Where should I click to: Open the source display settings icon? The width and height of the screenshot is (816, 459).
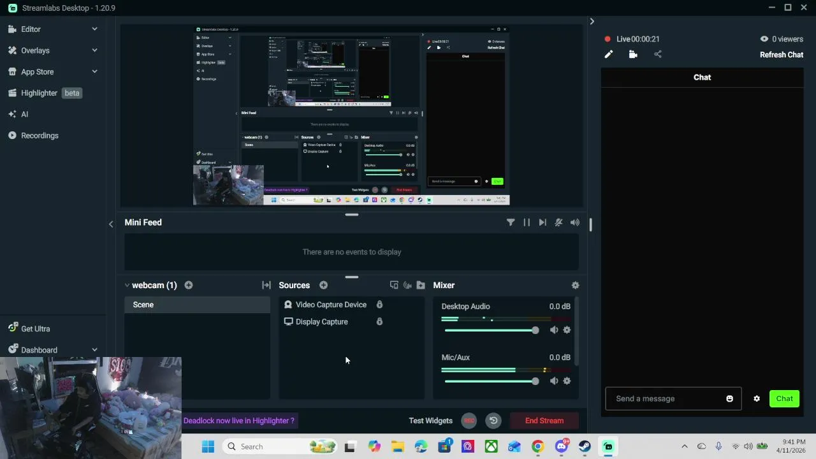point(394,286)
